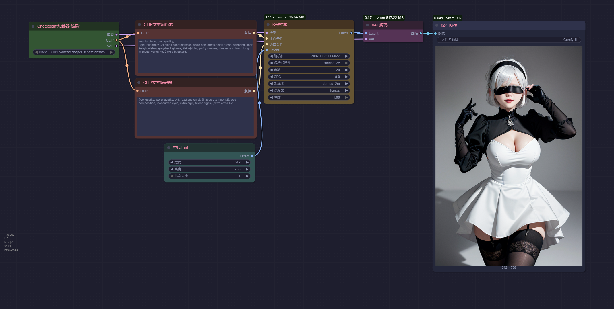Increase the 宽度 width value with its right arrow
614x309 pixels.
tap(247, 162)
